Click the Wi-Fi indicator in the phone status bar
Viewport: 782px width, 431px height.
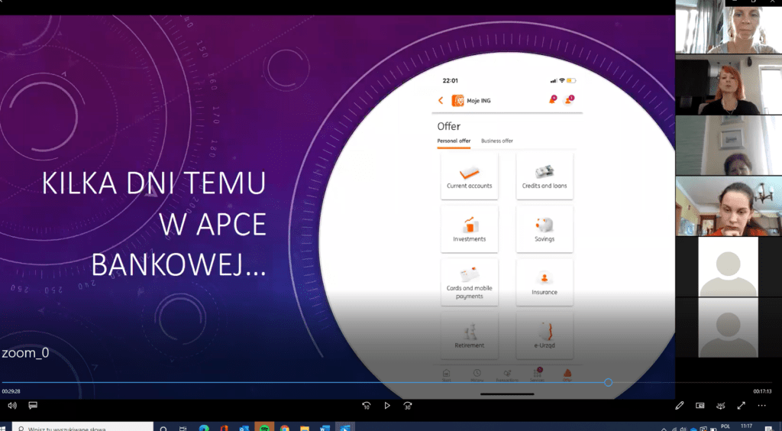(x=562, y=80)
